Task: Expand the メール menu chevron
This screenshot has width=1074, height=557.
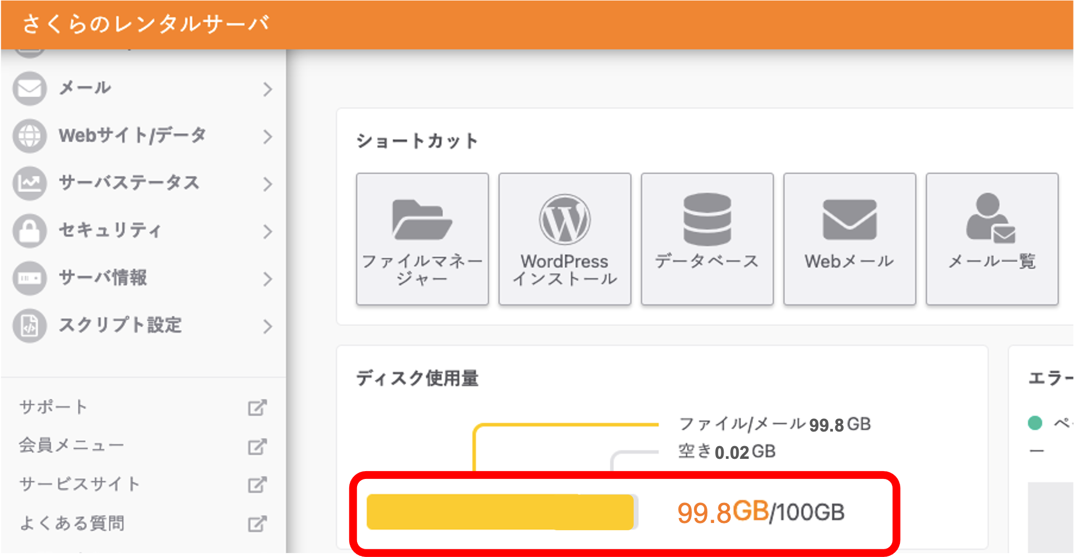Action: pyautogui.click(x=268, y=89)
